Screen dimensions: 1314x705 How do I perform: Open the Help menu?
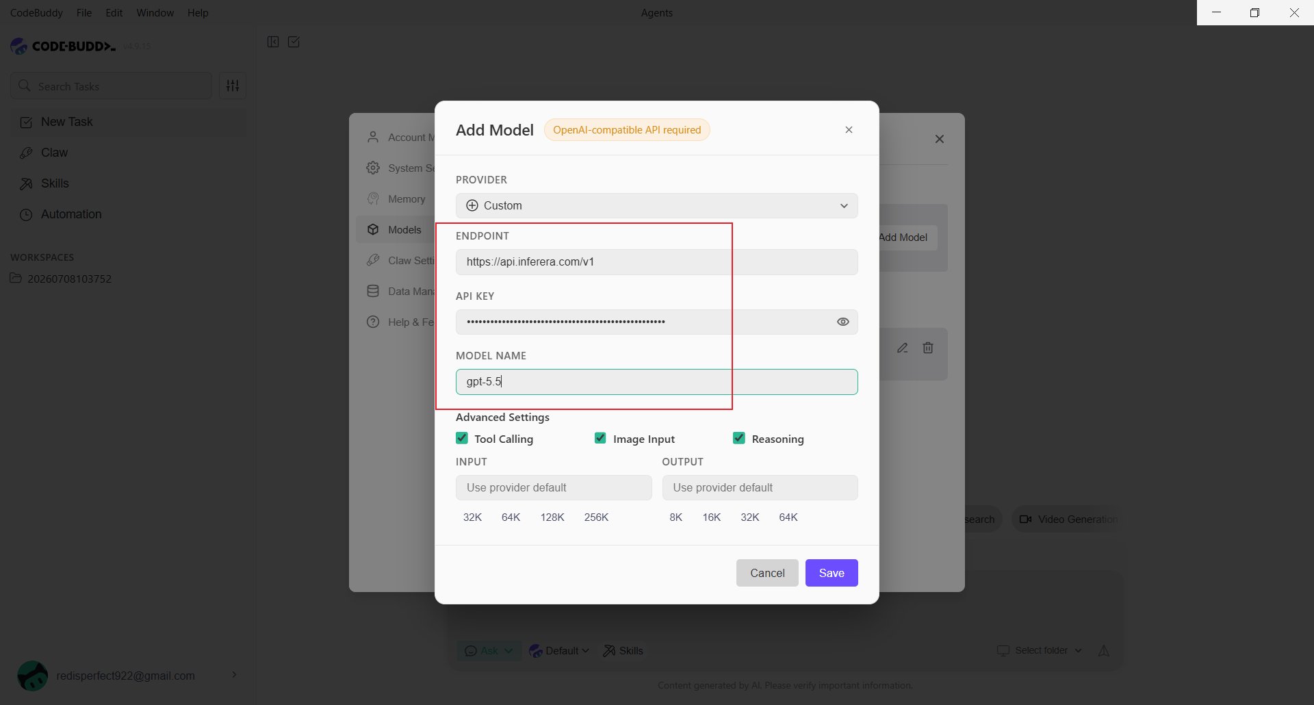tap(198, 12)
